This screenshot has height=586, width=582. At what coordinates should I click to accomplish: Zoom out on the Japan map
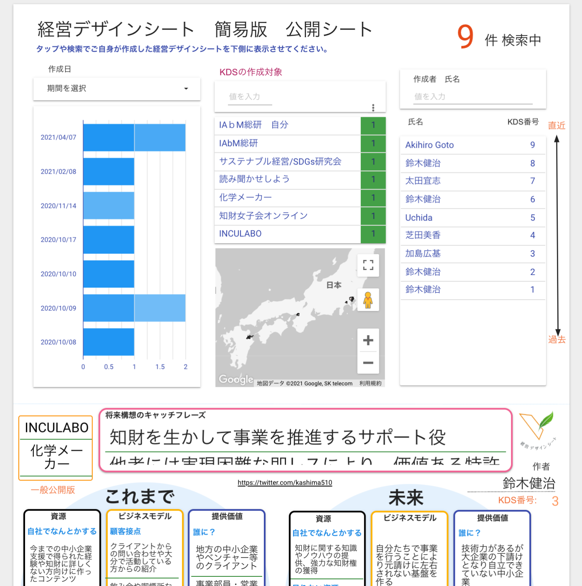(x=368, y=362)
